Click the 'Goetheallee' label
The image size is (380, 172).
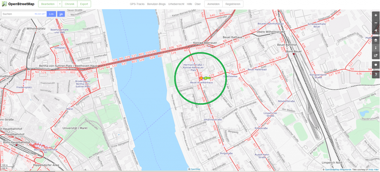[x=230, y=76]
